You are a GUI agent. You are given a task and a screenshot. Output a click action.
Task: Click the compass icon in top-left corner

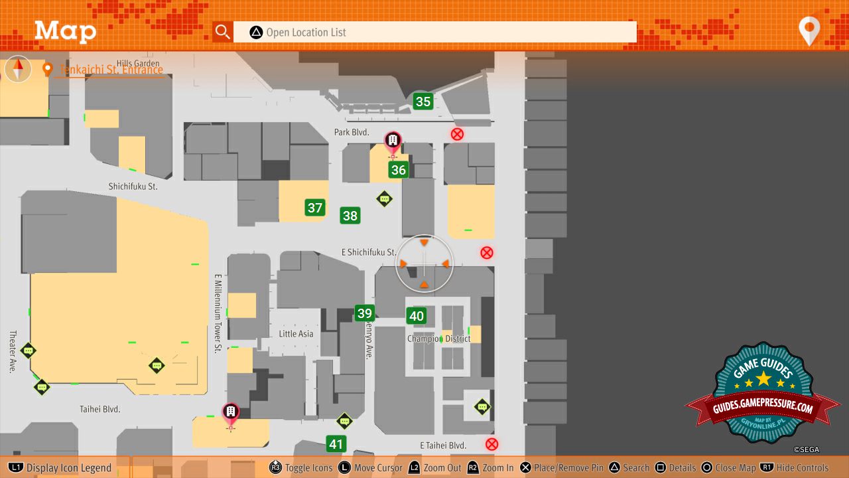click(x=18, y=69)
